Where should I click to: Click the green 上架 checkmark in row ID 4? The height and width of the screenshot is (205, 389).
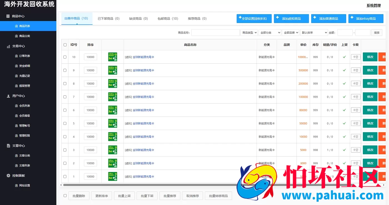(344, 137)
